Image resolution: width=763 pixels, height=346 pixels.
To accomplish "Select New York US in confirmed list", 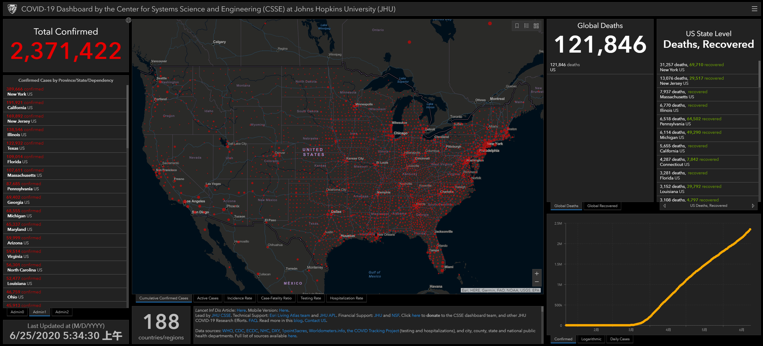I will coord(20,94).
